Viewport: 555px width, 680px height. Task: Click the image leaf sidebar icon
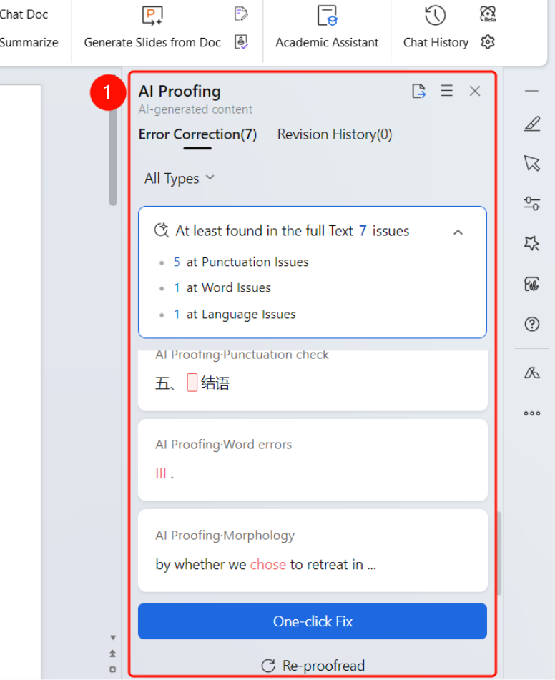[x=532, y=284]
